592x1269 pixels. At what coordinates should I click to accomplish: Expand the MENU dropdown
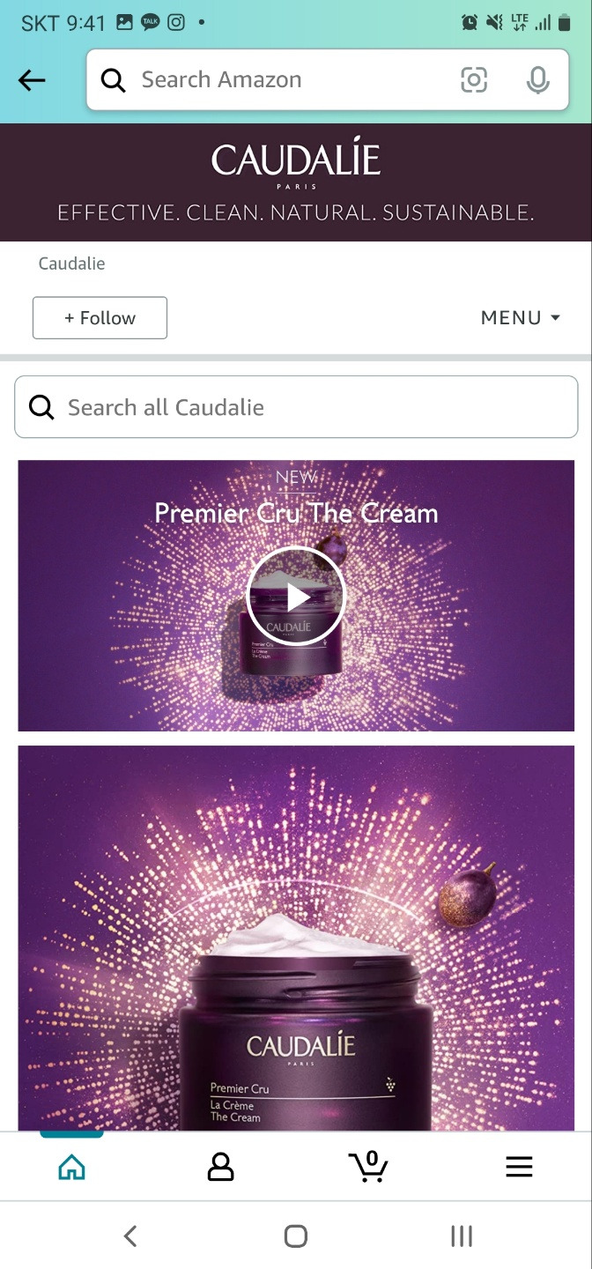point(521,318)
